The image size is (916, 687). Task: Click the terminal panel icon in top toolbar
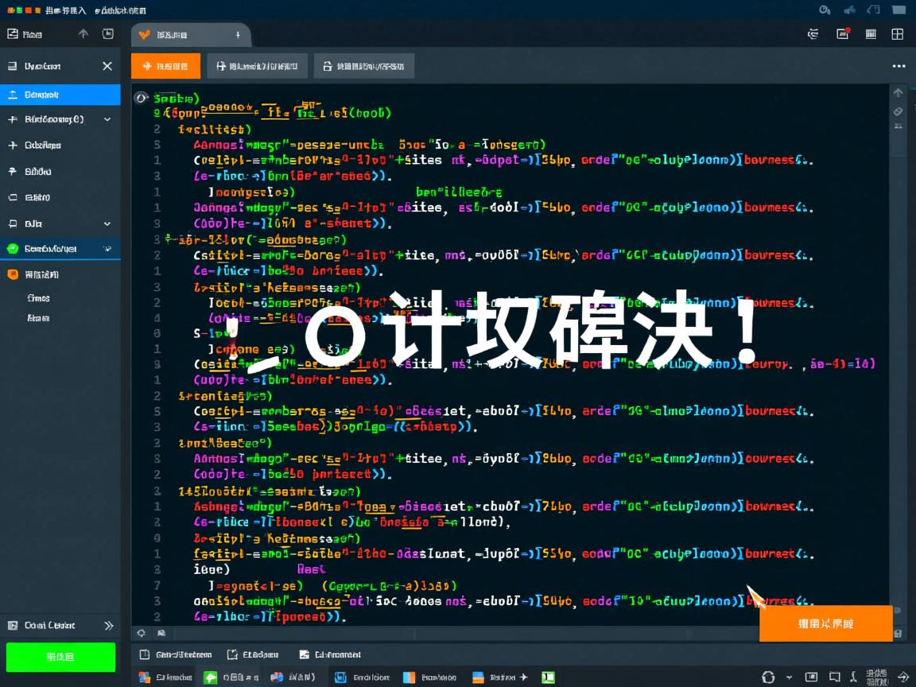point(871,33)
